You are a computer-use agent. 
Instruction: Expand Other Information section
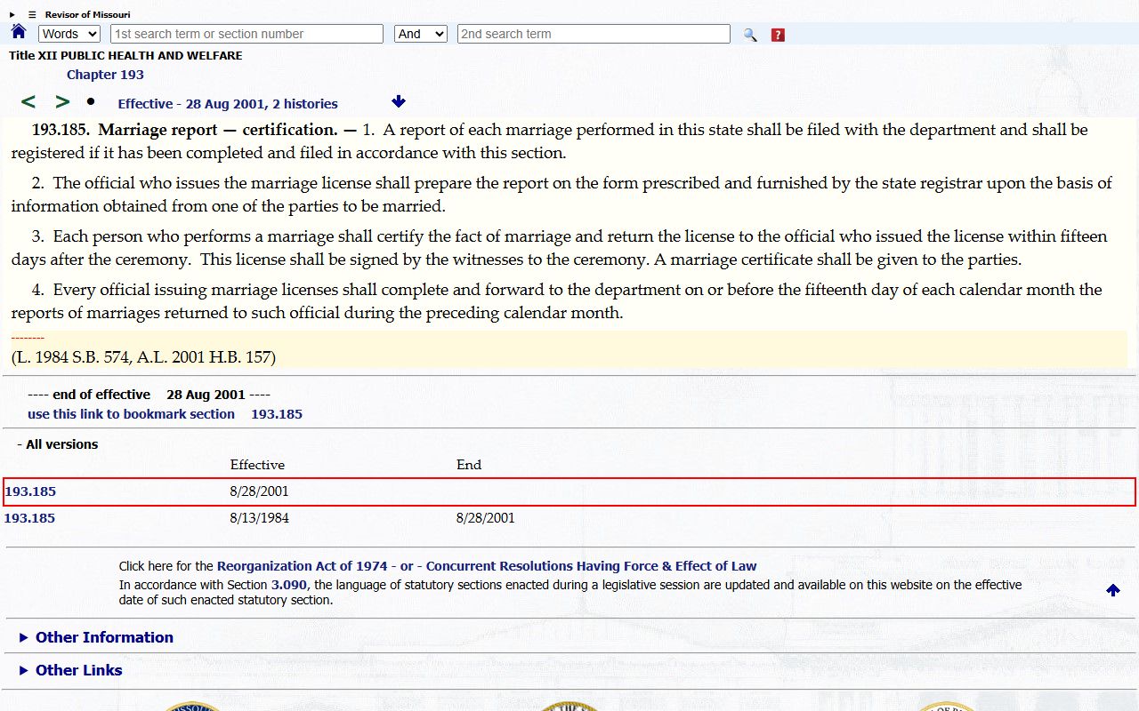click(x=96, y=637)
